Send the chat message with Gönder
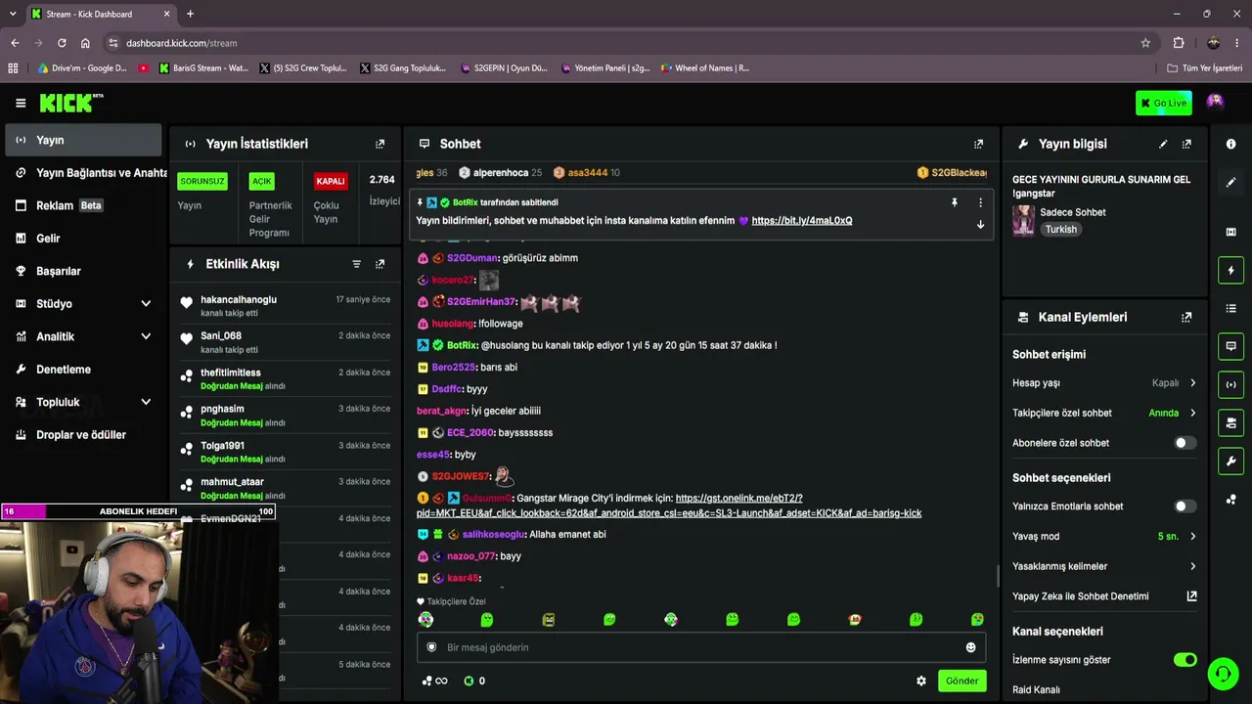This screenshot has width=1252, height=704. click(961, 681)
